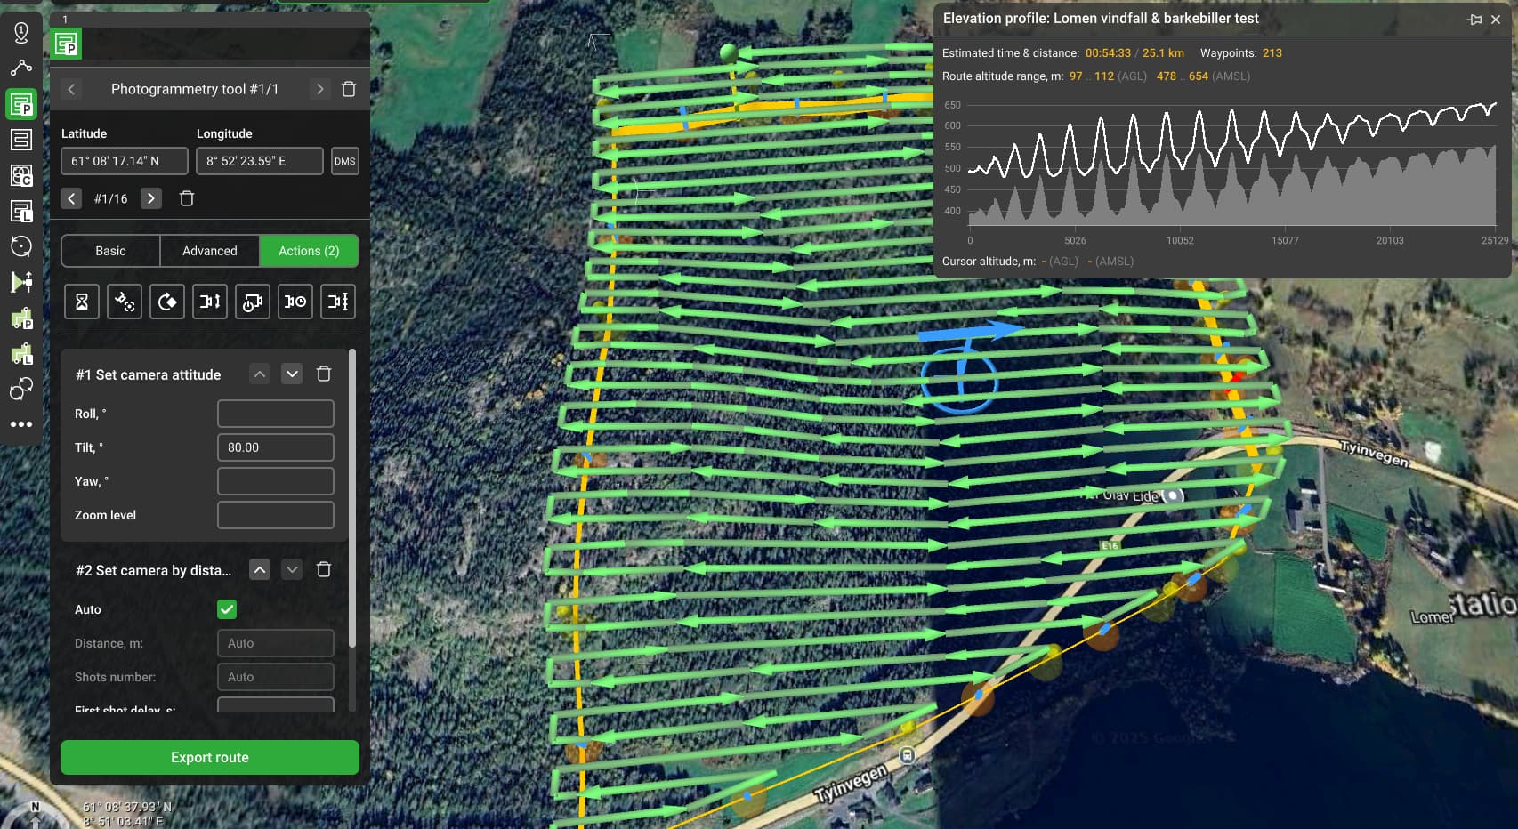Go to next waypoint with the #1/16 arrow

coord(150,198)
